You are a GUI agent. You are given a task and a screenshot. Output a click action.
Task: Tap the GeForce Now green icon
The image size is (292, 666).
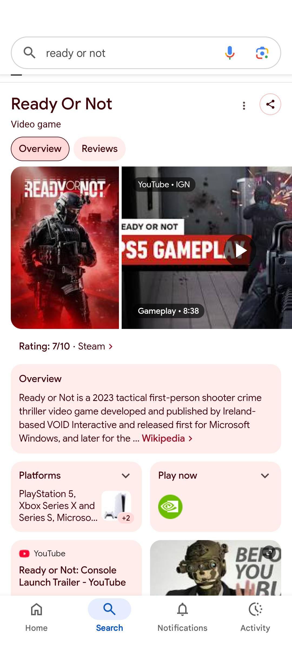170,507
